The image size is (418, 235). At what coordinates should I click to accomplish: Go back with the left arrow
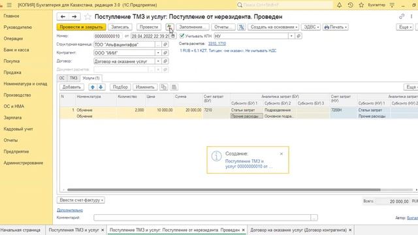63,17
